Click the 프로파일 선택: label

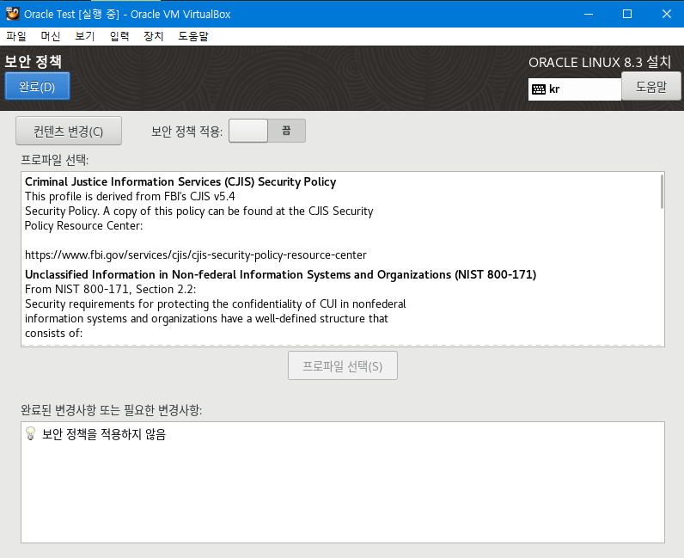click(54, 160)
